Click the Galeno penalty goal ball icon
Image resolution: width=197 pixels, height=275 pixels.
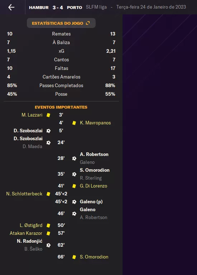[x=74, y=202]
